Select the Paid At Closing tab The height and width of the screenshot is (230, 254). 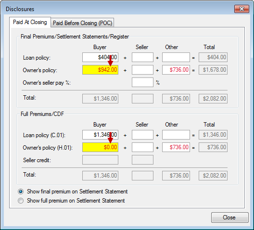tap(30, 22)
